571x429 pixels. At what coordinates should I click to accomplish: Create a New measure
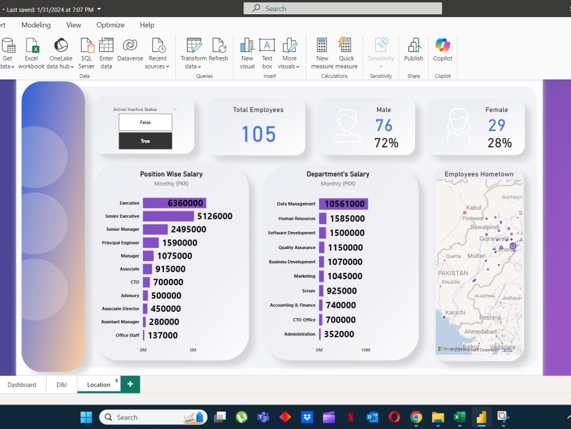tap(322, 51)
